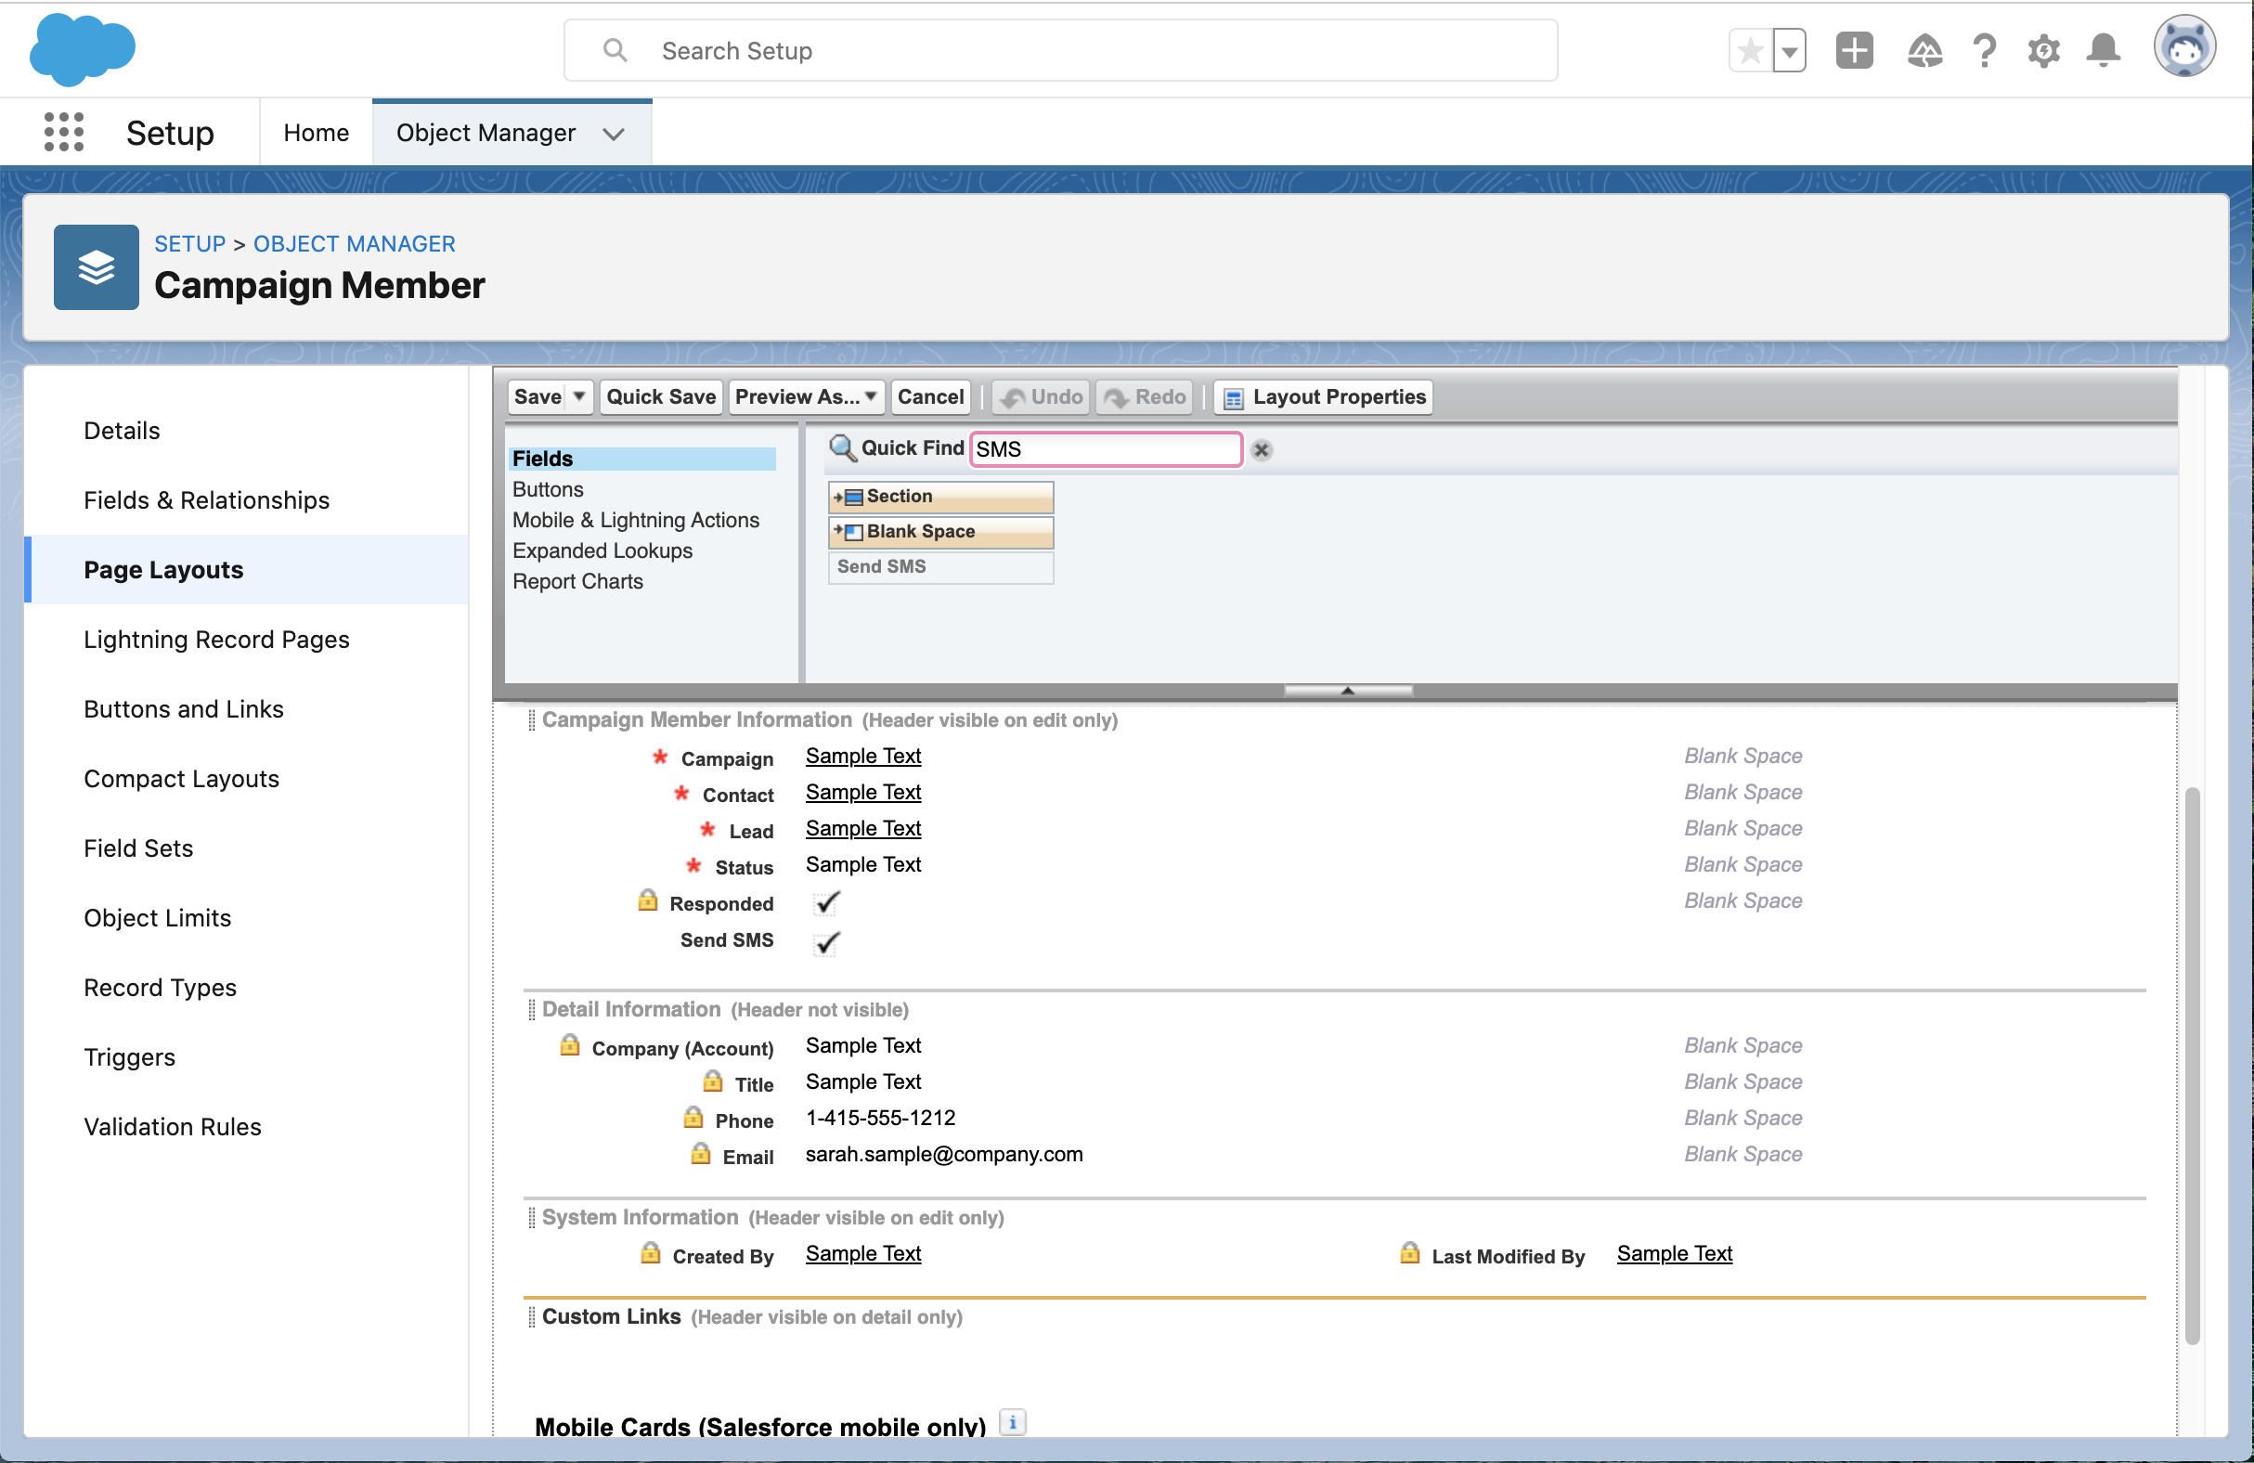Viewport: 2254px width, 1463px height.
Task: Select Fields palette category
Action: point(642,459)
